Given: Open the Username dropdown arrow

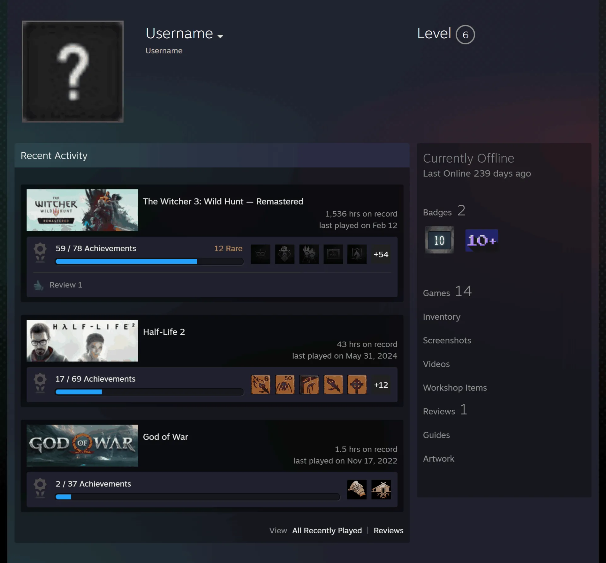Looking at the screenshot, I should 220,37.
